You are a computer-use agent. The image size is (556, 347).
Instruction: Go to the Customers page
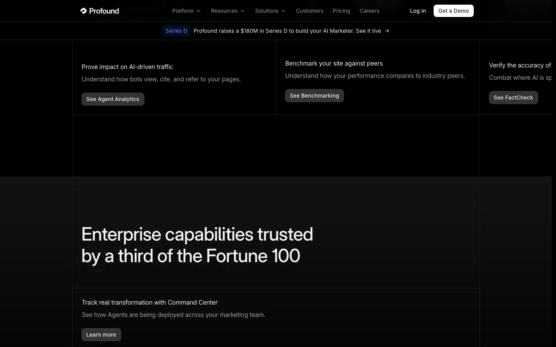(310, 11)
